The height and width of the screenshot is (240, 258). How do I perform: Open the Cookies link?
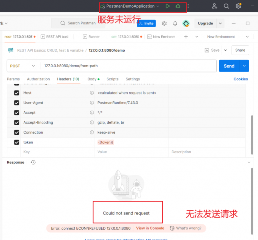pyautogui.click(x=241, y=79)
